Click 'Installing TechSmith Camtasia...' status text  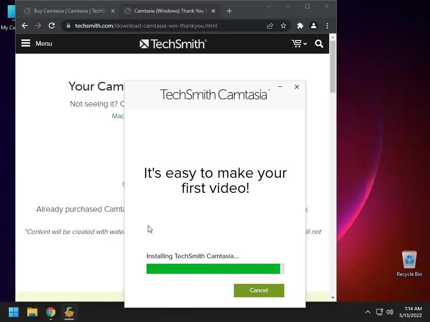click(192, 256)
